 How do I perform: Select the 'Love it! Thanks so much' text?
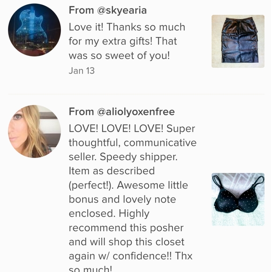(x=127, y=27)
